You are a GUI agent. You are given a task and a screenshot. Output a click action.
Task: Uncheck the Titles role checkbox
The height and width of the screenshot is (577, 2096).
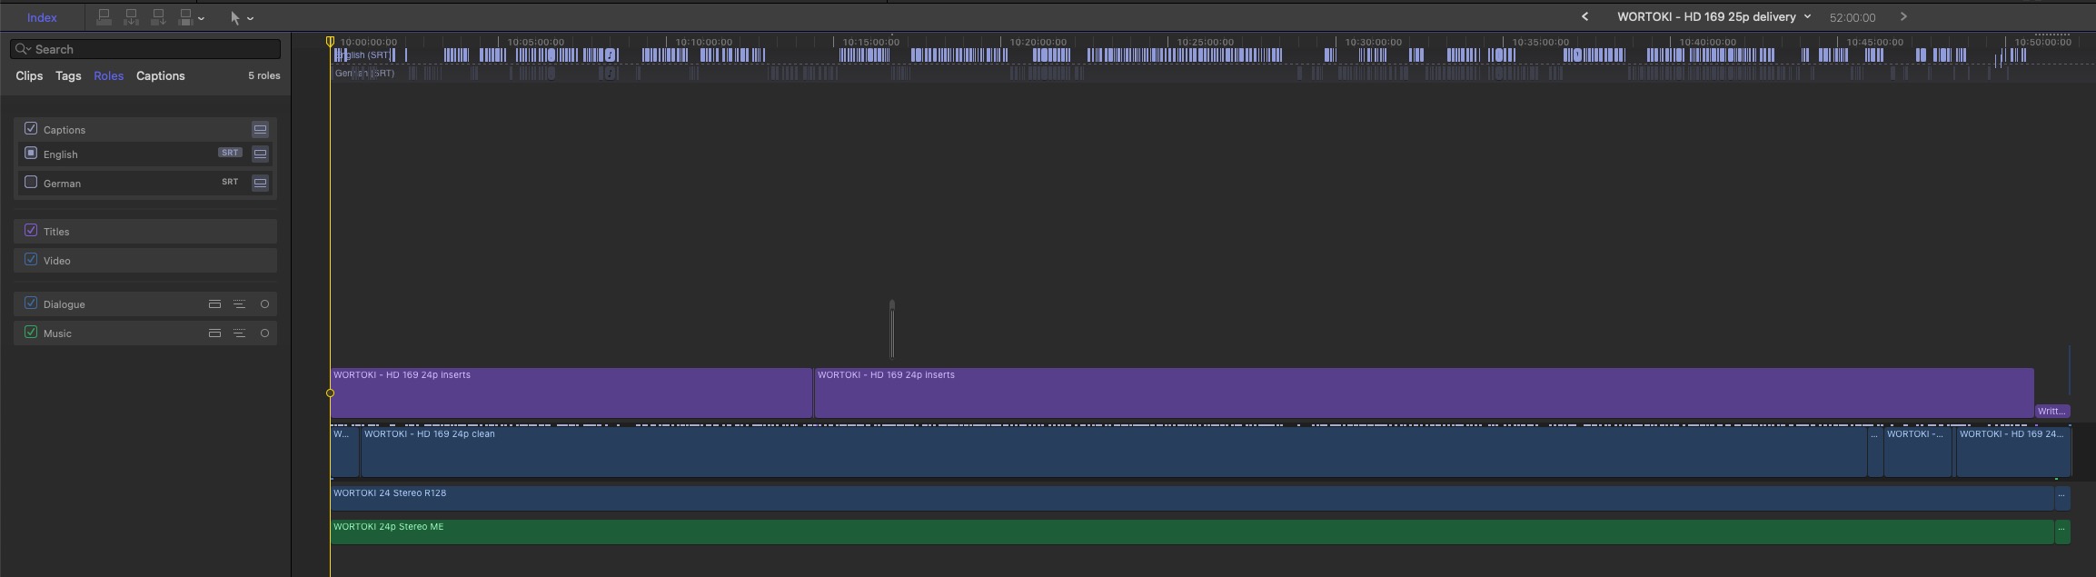[x=31, y=231]
